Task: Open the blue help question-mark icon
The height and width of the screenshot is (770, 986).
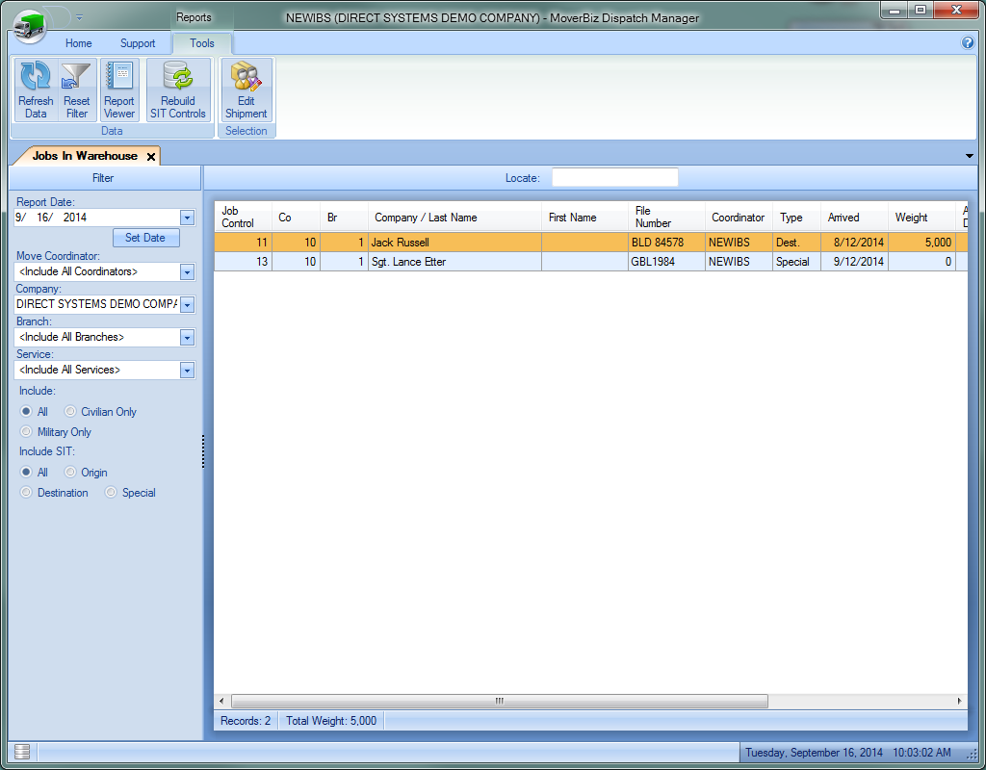Action: [x=968, y=43]
